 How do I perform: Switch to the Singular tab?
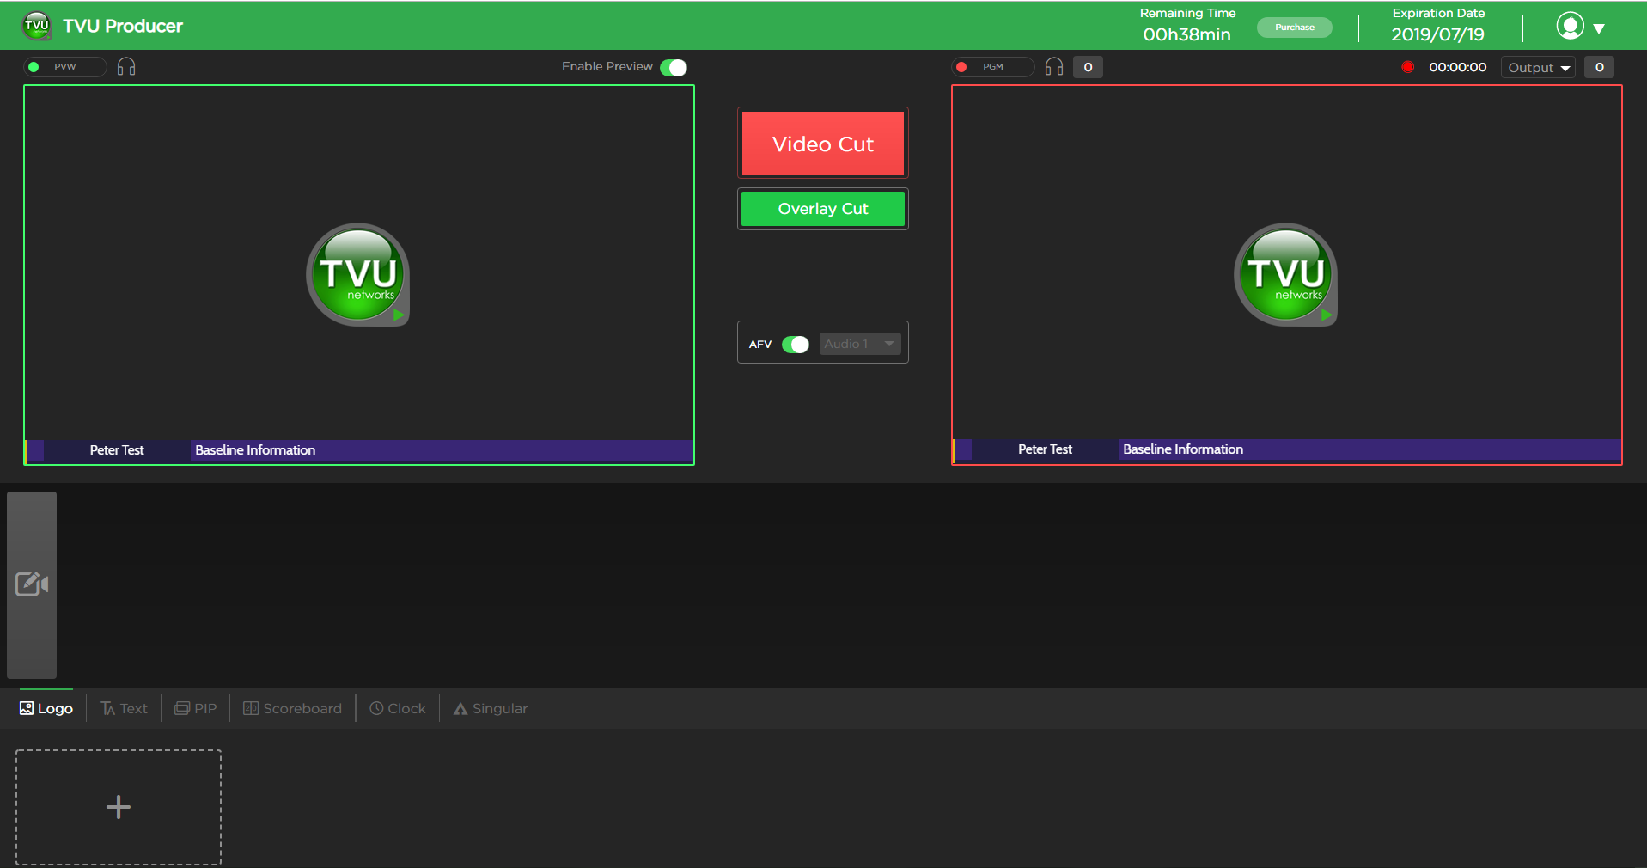[x=491, y=708]
